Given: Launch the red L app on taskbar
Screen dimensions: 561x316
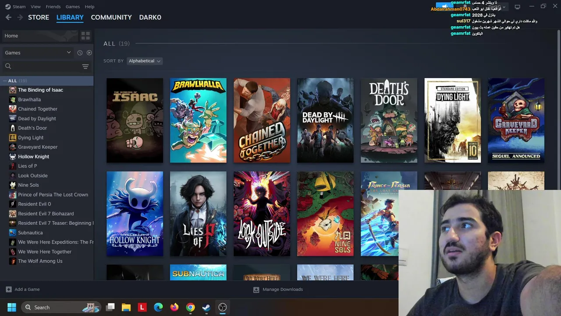Looking at the screenshot, I should 142,307.
